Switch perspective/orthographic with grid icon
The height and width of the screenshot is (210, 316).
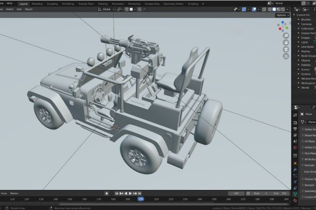point(286,56)
